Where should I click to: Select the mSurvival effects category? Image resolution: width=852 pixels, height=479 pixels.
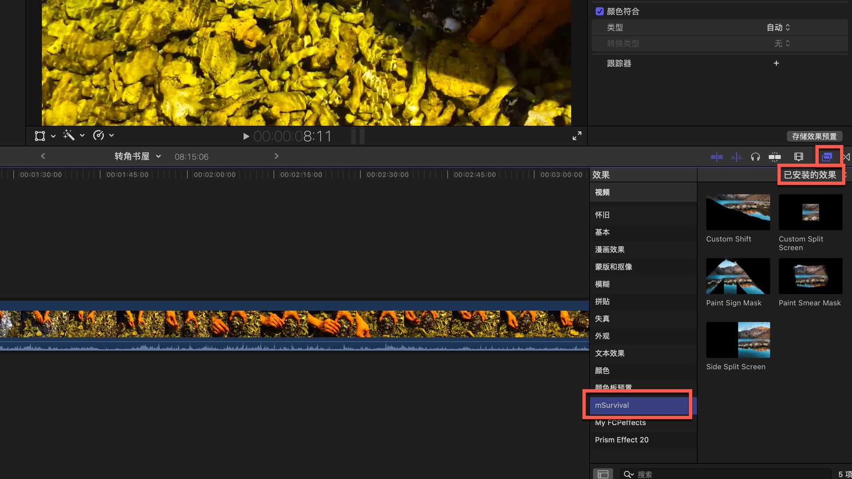[643, 405]
